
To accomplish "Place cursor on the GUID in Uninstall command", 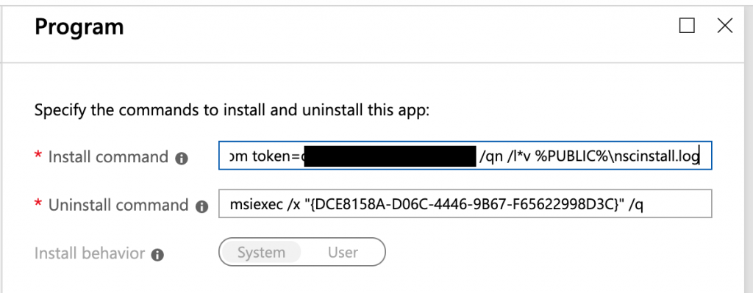I will [x=461, y=205].
